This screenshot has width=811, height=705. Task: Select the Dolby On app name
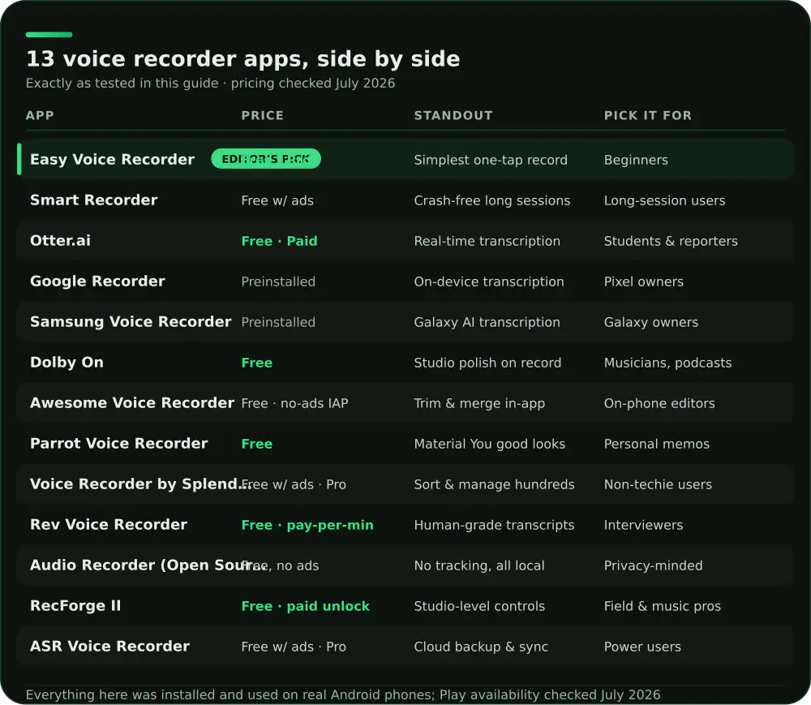click(x=67, y=362)
